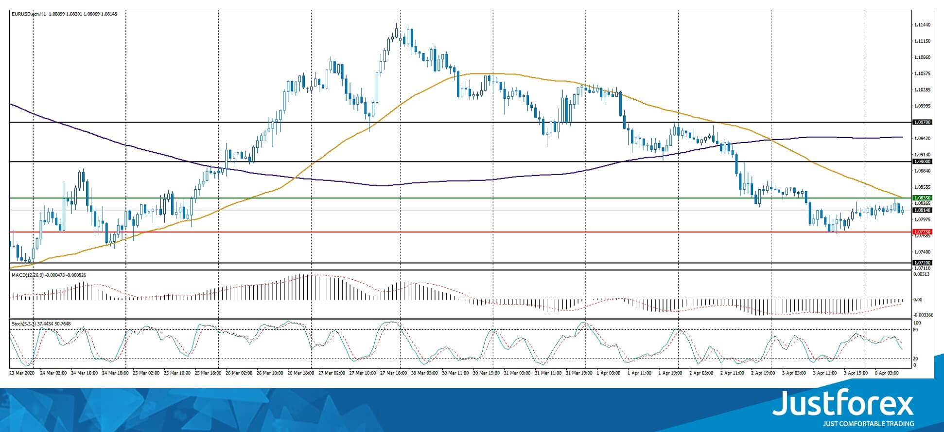The image size is (944, 432).
Task: Click the 3 Apr 11:00 time label
Action: pyautogui.click(x=825, y=373)
